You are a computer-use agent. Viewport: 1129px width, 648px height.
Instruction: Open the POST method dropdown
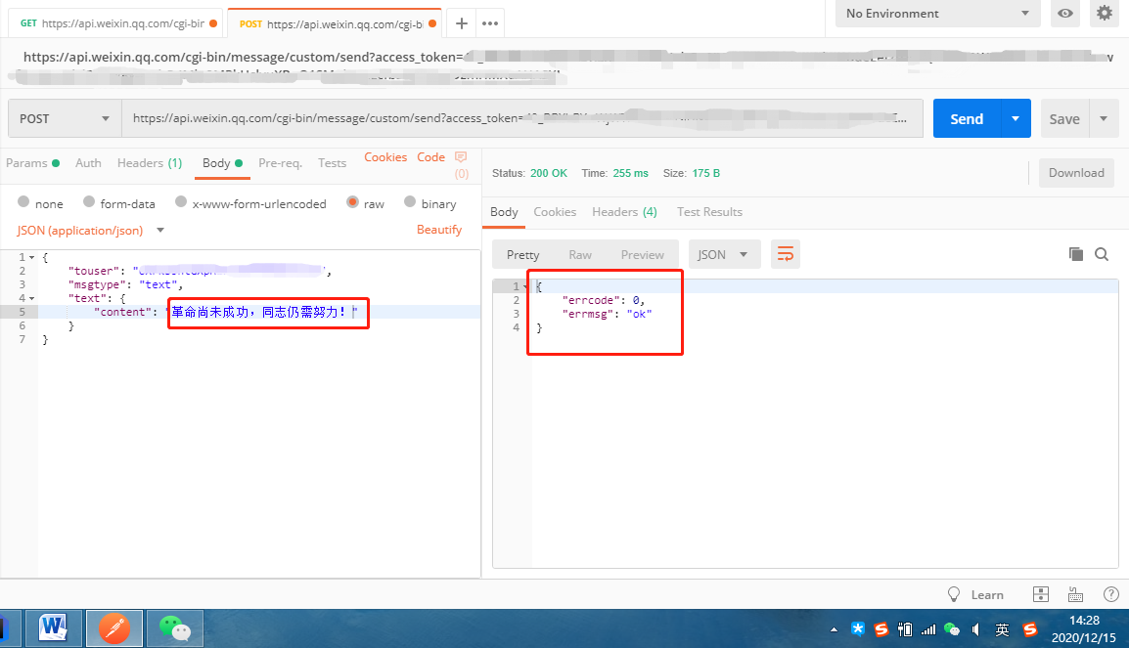pyautogui.click(x=65, y=118)
